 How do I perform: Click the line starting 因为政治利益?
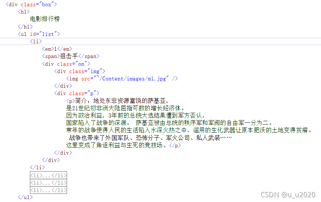[135, 115]
